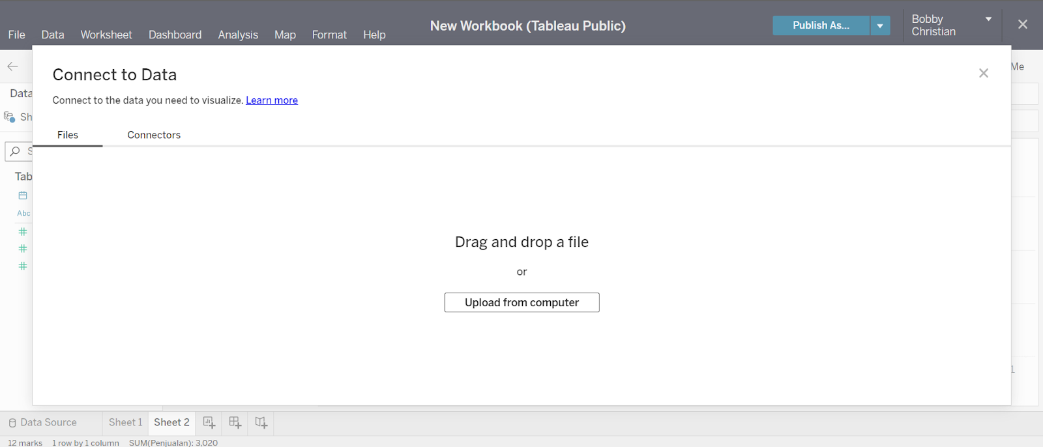Click the Publish As... button

pos(821,25)
